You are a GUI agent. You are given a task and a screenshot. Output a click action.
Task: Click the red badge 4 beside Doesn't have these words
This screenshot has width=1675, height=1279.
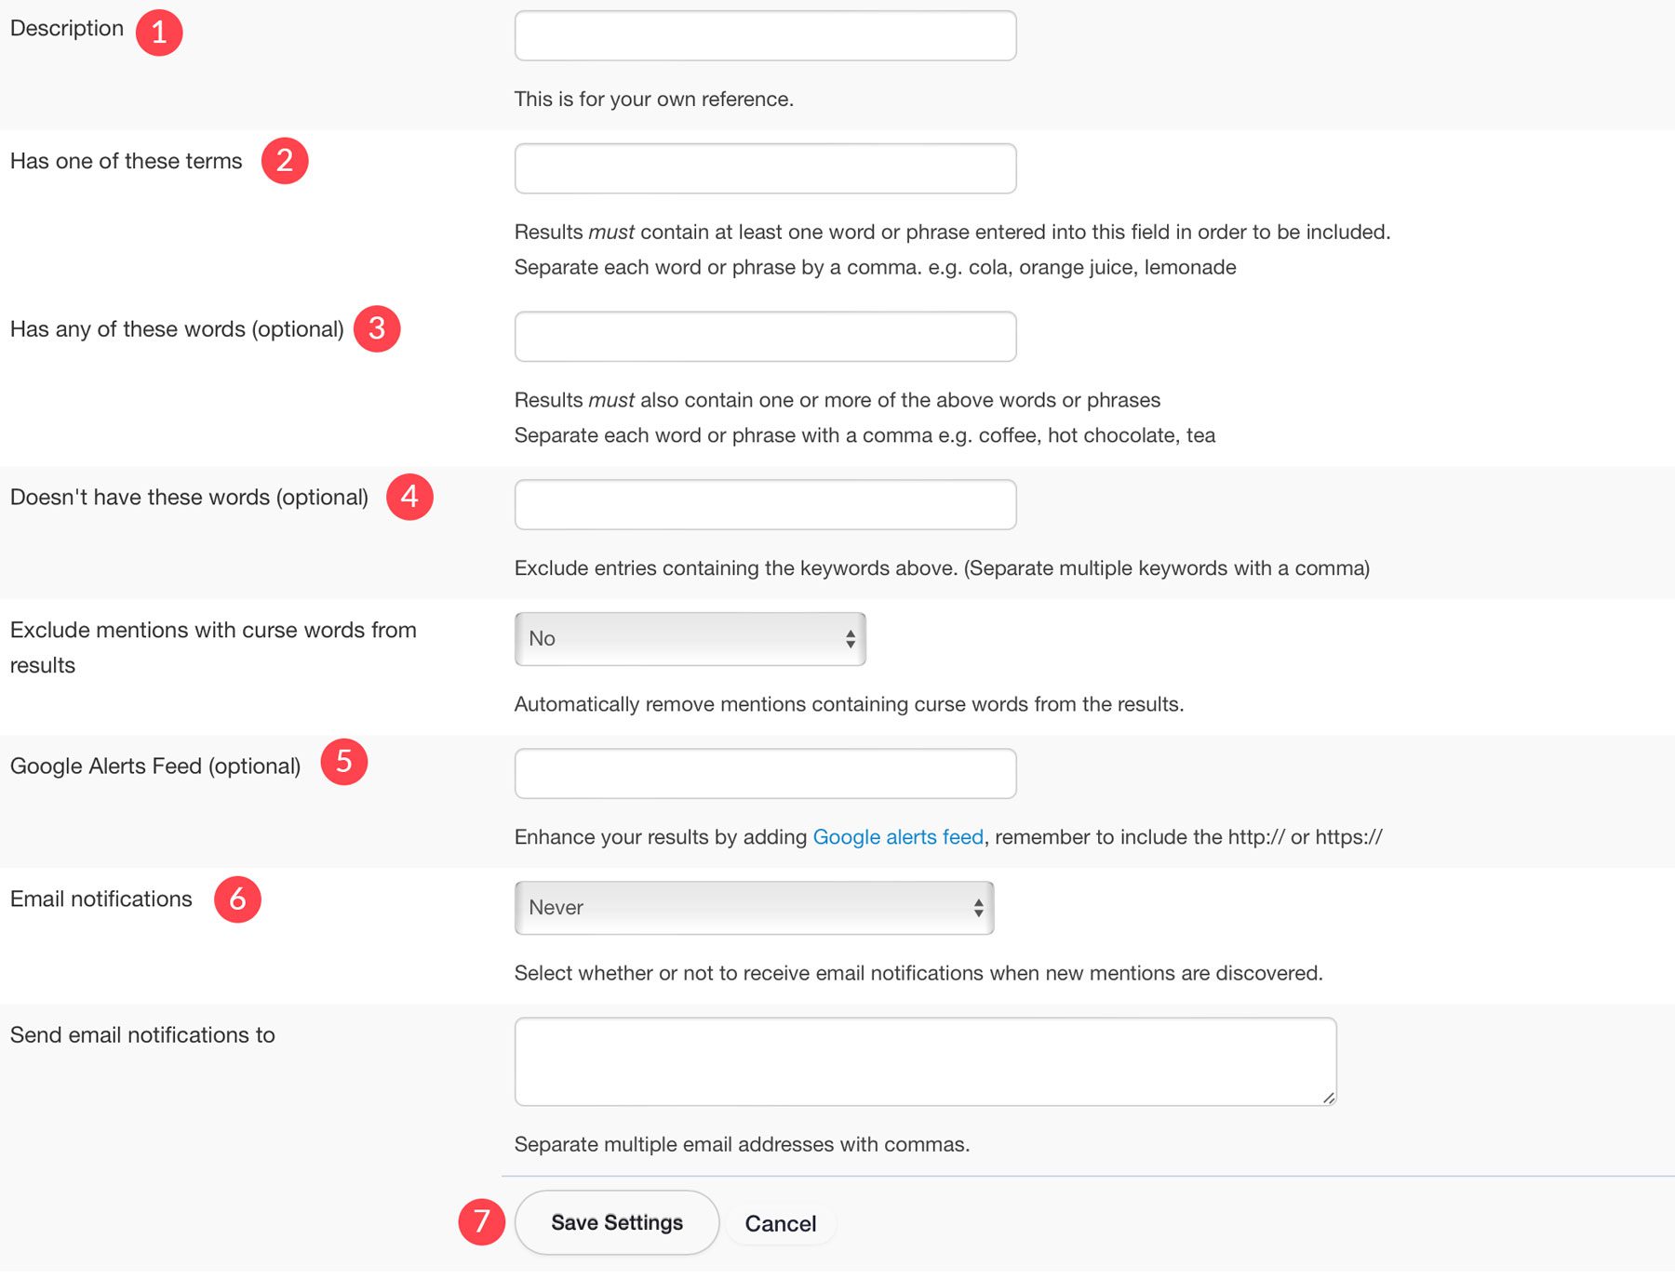click(x=409, y=496)
